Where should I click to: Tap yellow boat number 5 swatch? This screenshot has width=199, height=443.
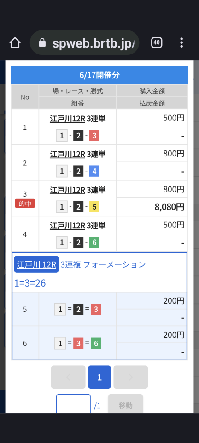[x=94, y=207]
